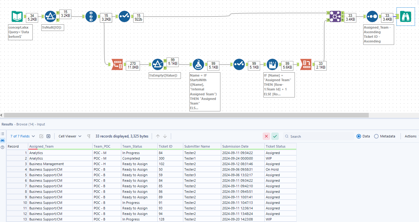Select the Formula tool with the genie lamp
The image size is (419, 222).
[198, 64]
